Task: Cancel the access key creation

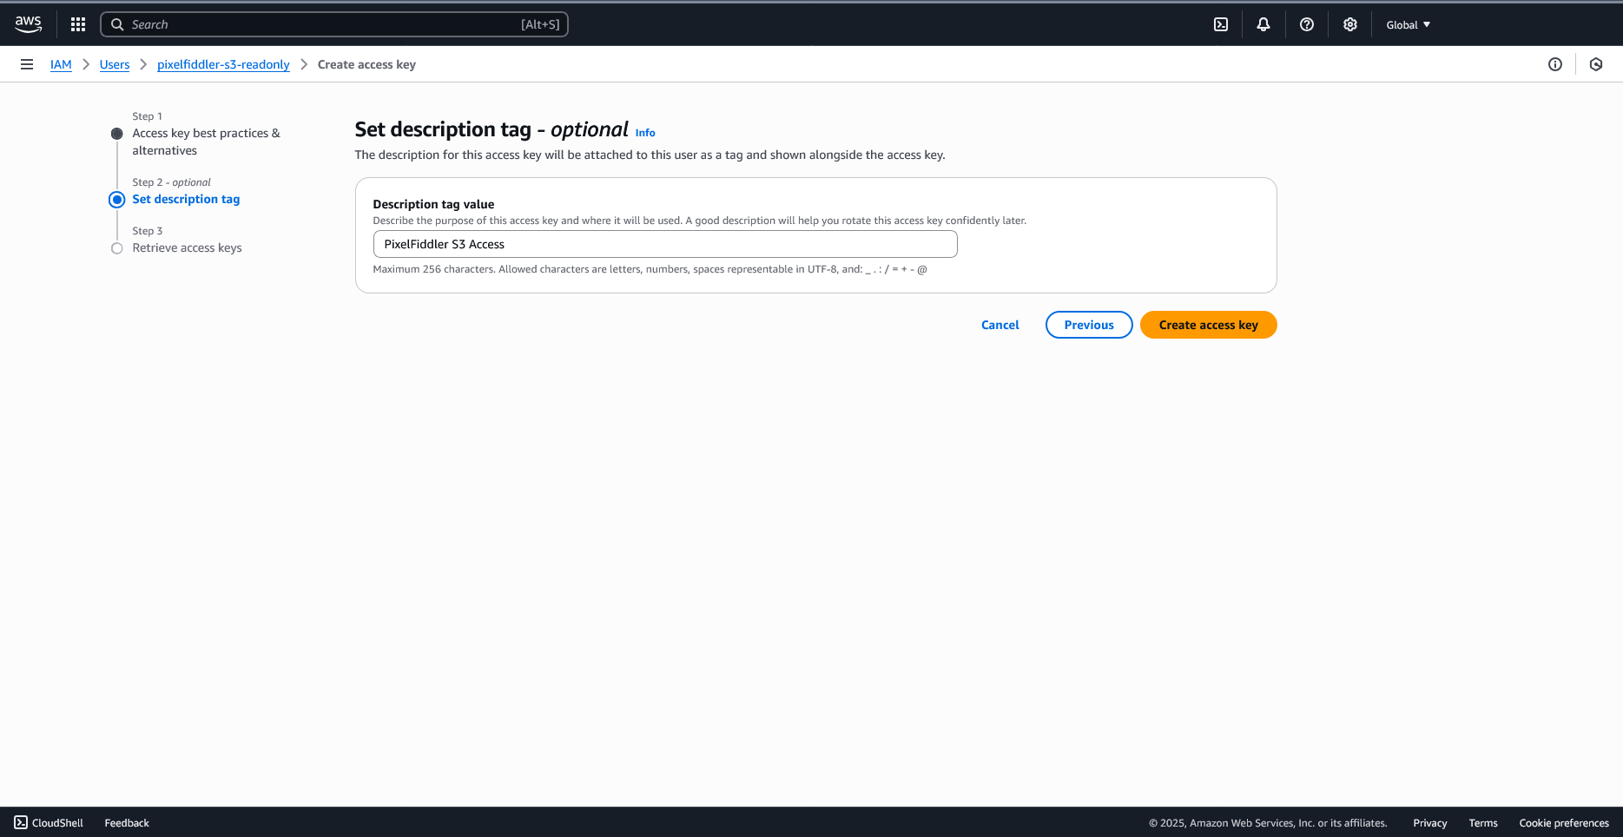Action: coord(1000,325)
